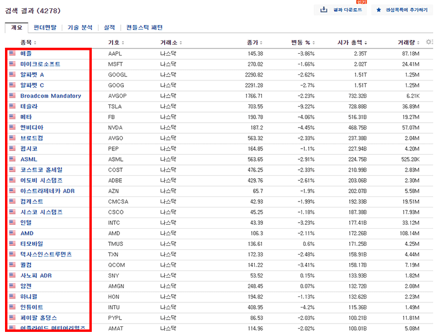
Task: Open the 애플 stock link
Action: [26, 53]
